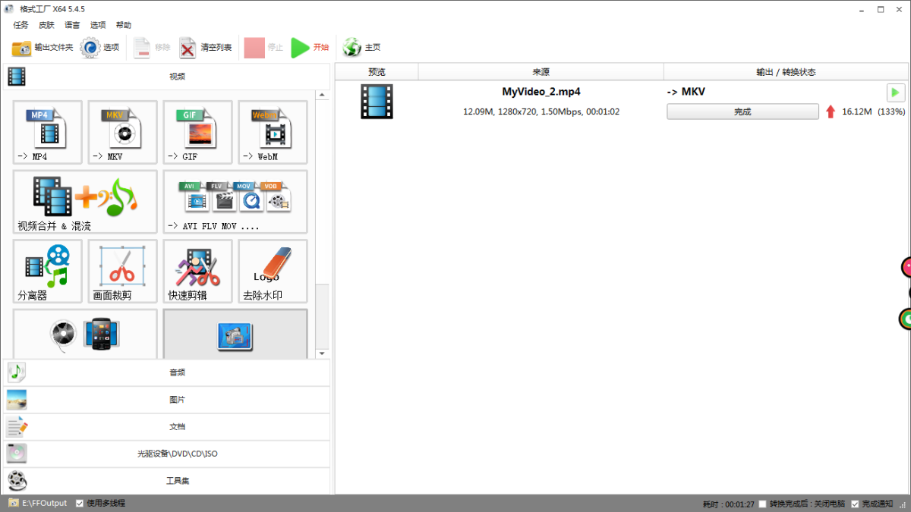This screenshot has height=512, width=911.
Task: Open the Skin (皮肤) menu
Action: coord(46,25)
